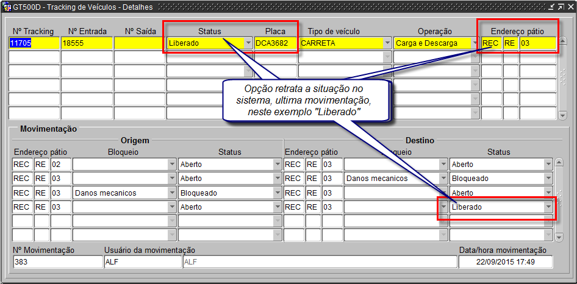Click the yellow Endereço pátio field 03

point(537,43)
